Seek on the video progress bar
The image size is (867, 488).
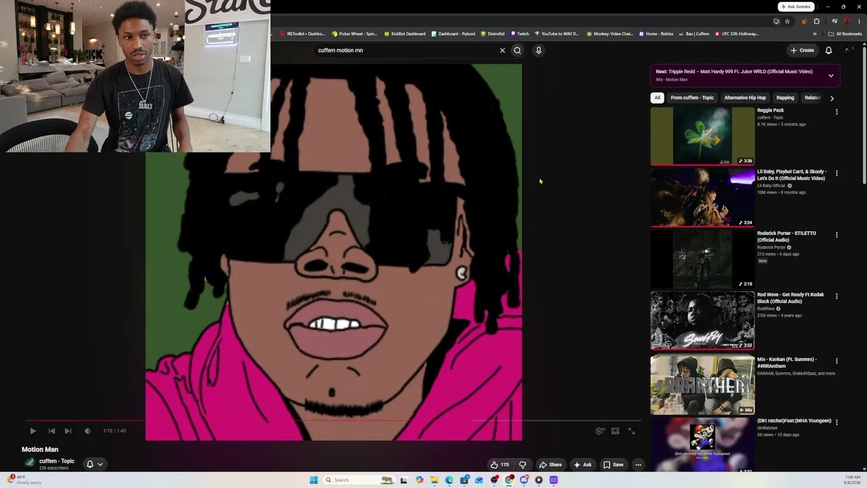[332, 420]
